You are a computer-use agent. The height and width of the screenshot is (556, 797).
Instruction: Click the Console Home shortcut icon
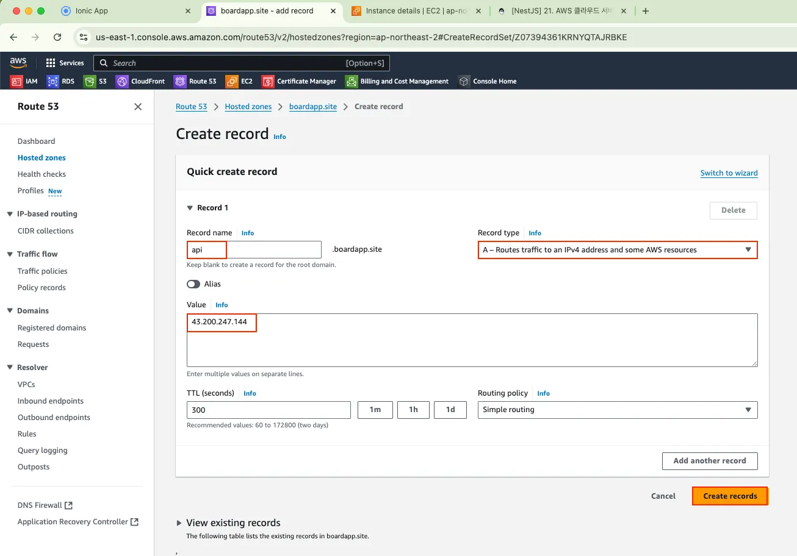pos(464,81)
